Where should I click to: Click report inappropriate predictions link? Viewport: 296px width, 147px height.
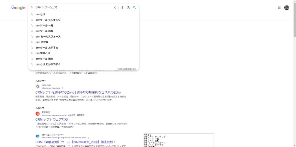[127, 69]
